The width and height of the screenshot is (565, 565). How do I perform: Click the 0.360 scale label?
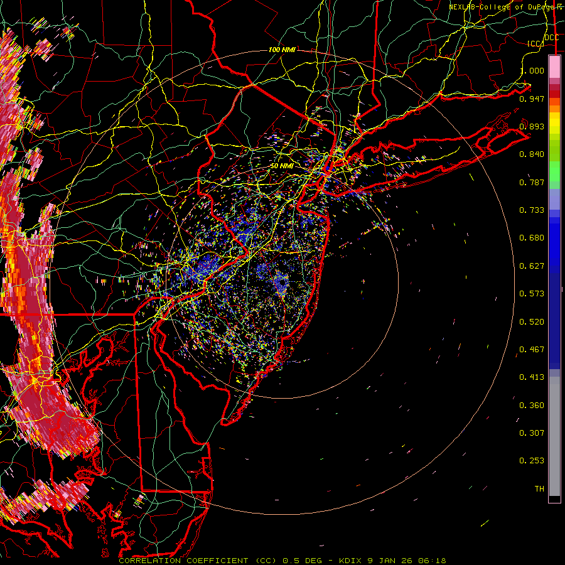[x=532, y=406]
